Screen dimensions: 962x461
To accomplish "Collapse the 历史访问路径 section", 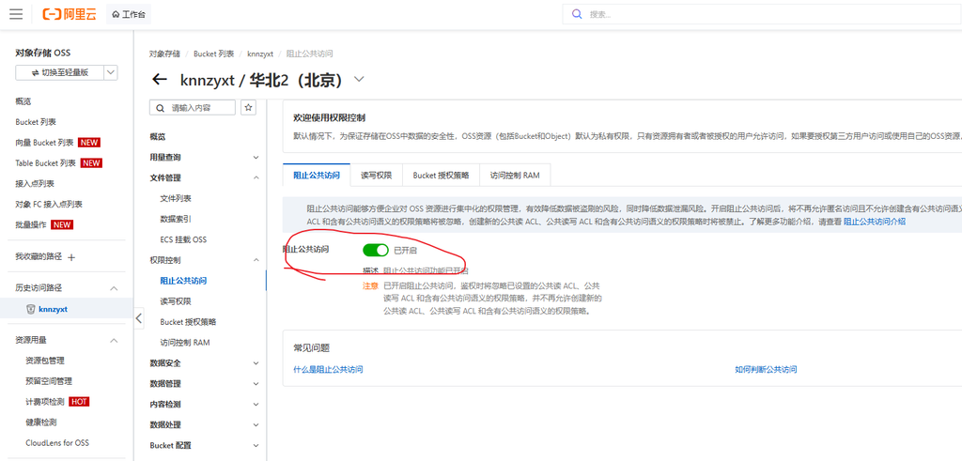I will pyautogui.click(x=114, y=288).
